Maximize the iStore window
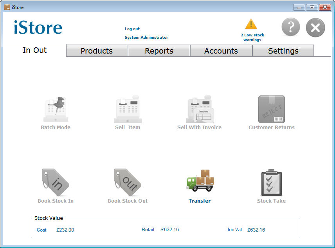Screen dimensions: 335x248 pos(312,7)
